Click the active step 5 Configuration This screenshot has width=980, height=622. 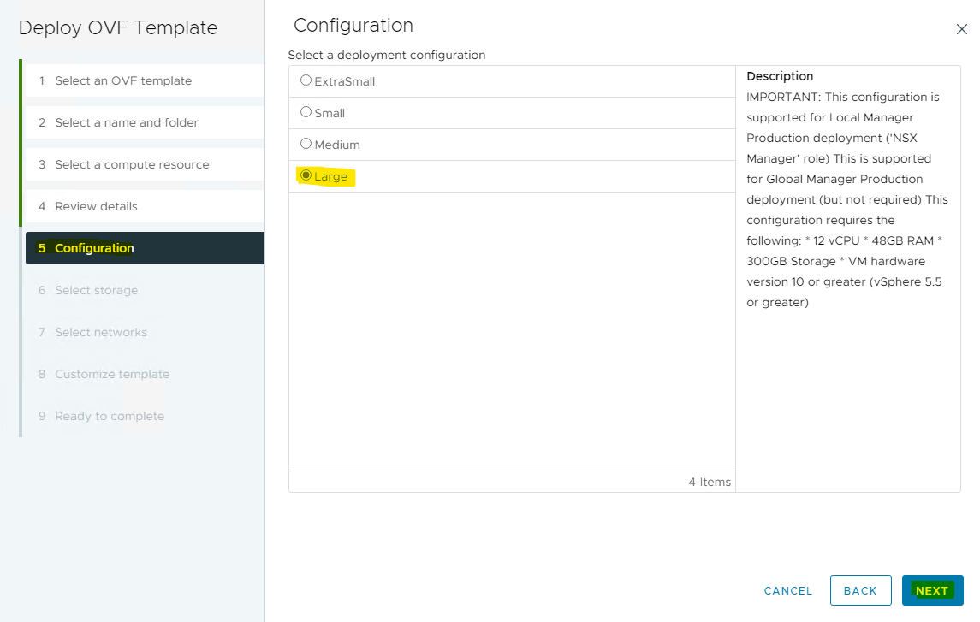[x=94, y=248]
